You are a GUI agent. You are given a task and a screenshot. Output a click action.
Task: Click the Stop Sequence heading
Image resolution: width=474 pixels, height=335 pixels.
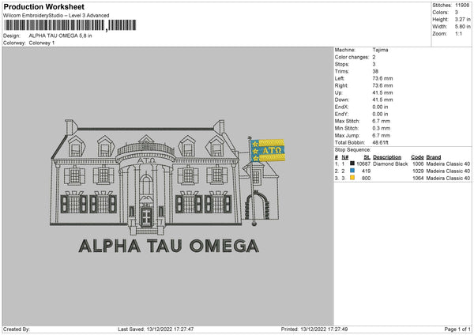click(x=352, y=150)
